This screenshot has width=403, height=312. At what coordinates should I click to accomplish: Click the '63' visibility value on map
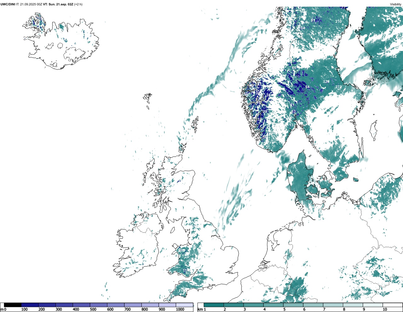tap(294, 112)
